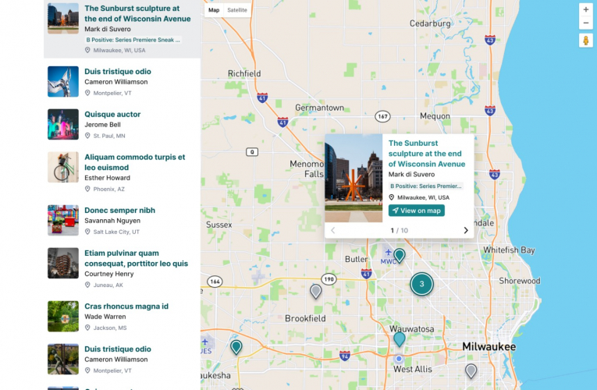Click the Germantown label on the map
The width and height of the screenshot is (597, 390).
(319, 108)
